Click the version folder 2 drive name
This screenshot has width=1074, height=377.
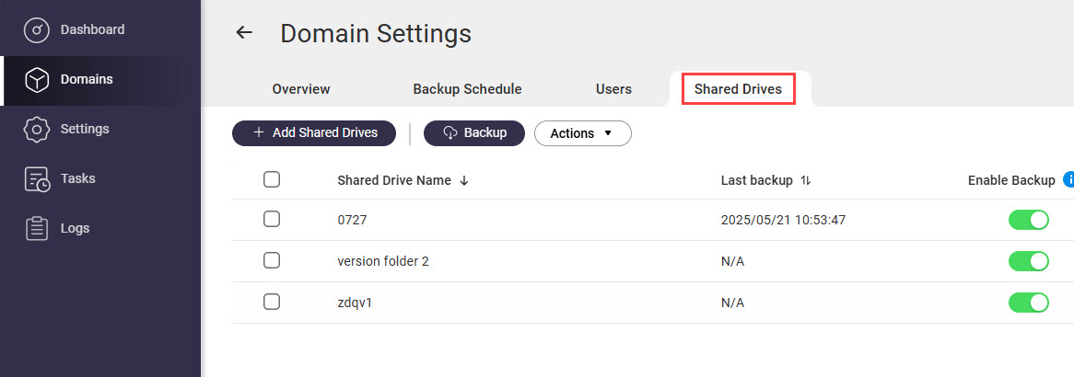pos(383,261)
